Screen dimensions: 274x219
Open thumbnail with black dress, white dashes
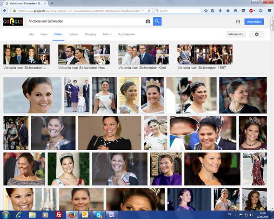[110, 133]
